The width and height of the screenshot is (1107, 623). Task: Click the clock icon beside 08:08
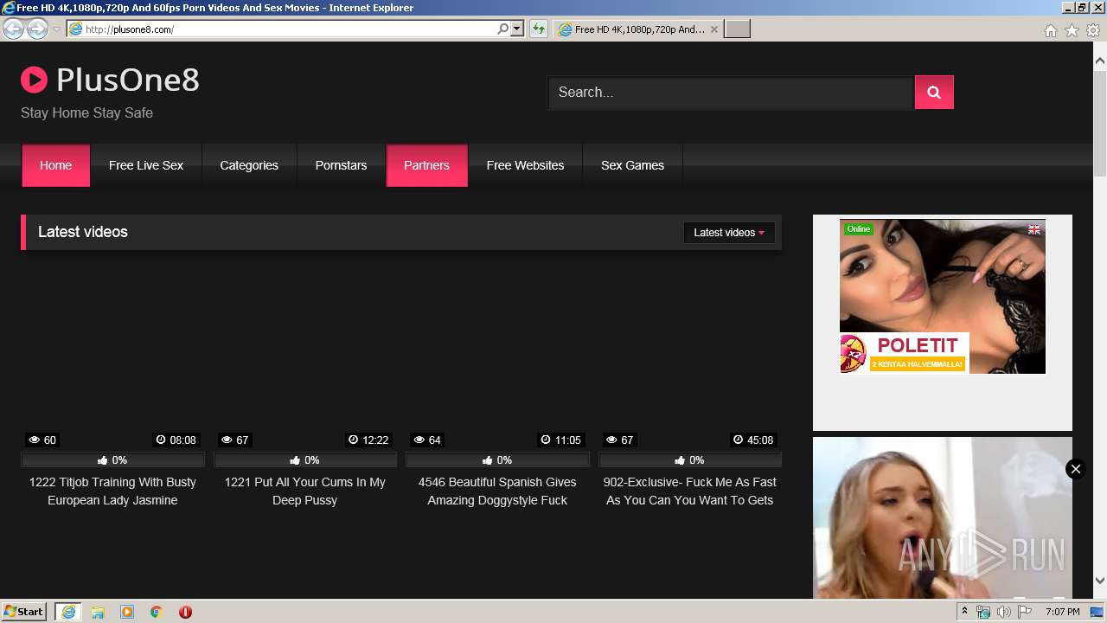[161, 440]
